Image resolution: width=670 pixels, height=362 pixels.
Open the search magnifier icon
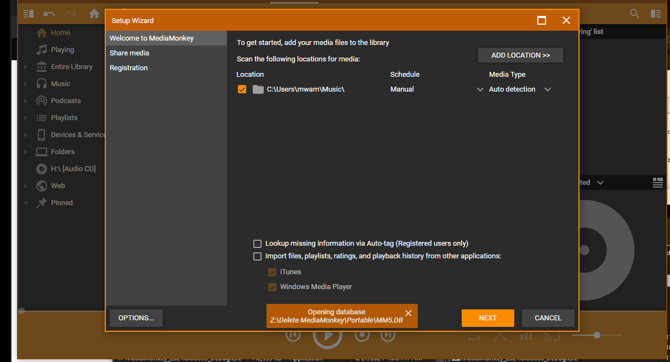coord(634,14)
